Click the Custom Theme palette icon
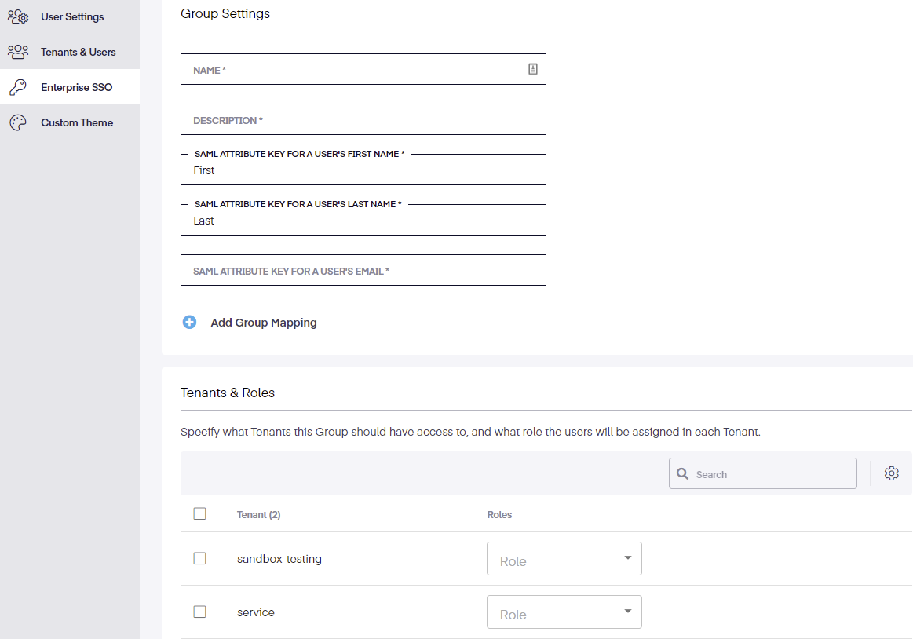This screenshot has width=913, height=639. pyautogui.click(x=18, y=122)
